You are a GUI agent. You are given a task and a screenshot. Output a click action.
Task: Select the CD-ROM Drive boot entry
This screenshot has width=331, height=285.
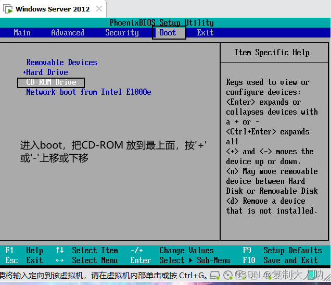pyautogui.click(x=51, y=82)
